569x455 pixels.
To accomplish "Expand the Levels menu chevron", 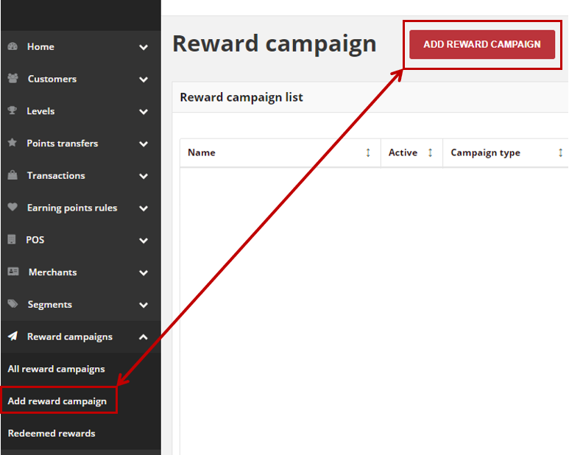I will point(144,112).
